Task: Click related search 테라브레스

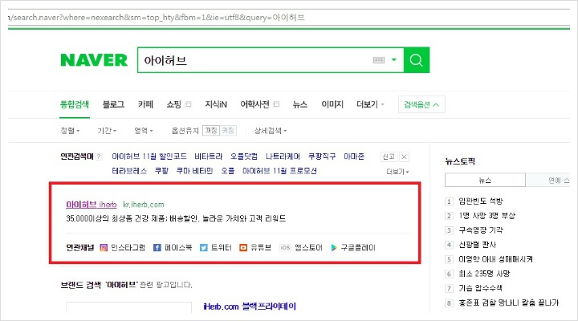Action: [129, 171]
